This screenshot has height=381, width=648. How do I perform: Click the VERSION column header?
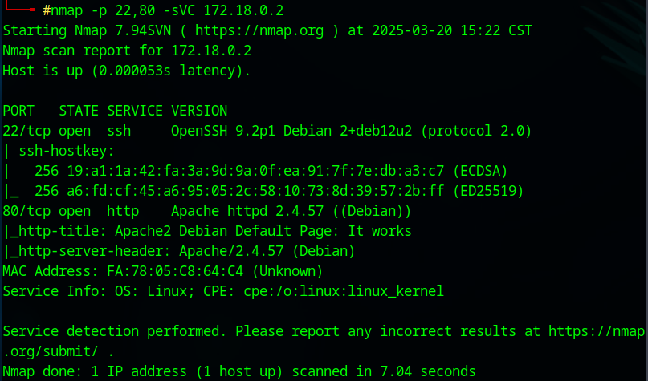199,111
